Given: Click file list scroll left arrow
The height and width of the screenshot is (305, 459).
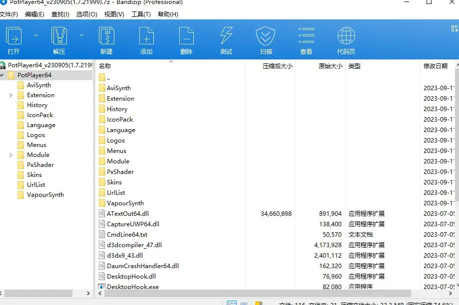Looking at the screenshot, I should [x=100, y=293].
